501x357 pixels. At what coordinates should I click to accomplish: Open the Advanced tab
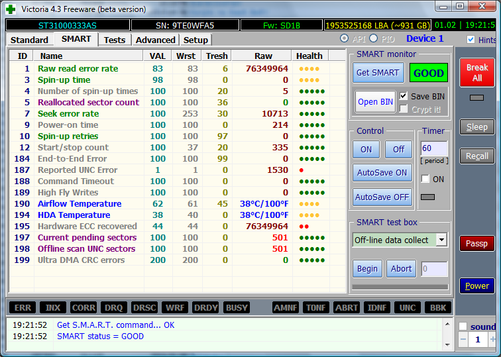click(156, 40)
